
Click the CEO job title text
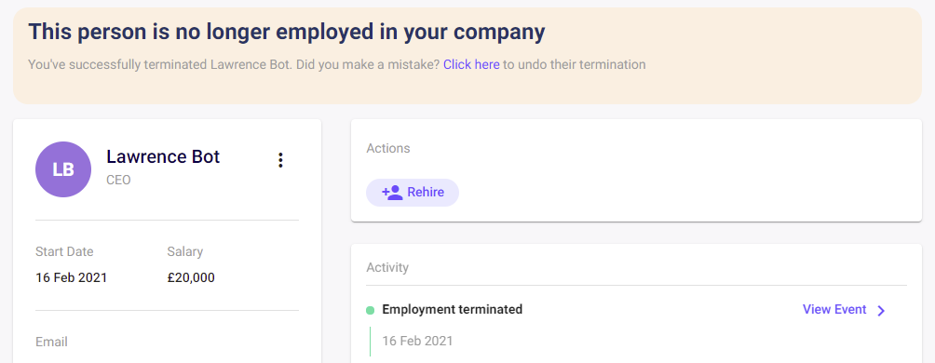118,180
